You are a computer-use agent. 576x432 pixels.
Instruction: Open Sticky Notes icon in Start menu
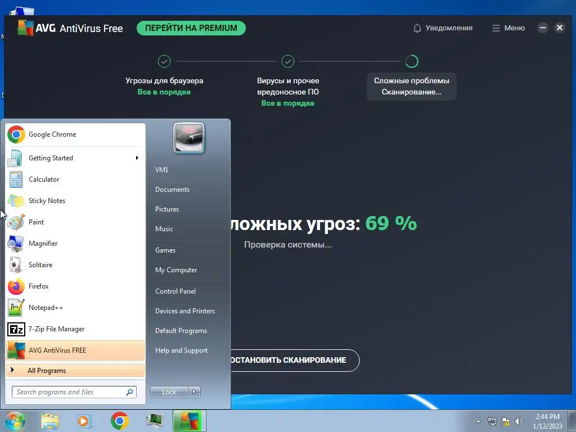pos(16,201)
